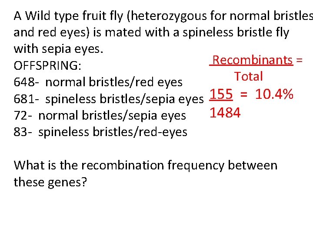313x234 pixels.
Task: Click the word Total under Recombinants
Action: [248, 77]
